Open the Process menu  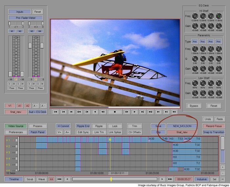pos(37,126)
